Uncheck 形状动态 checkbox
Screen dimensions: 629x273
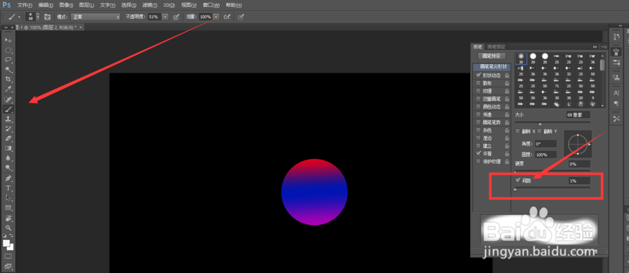pyautogui.click(x=478, y=75)
